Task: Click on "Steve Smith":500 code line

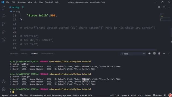Action: point(42,16)
